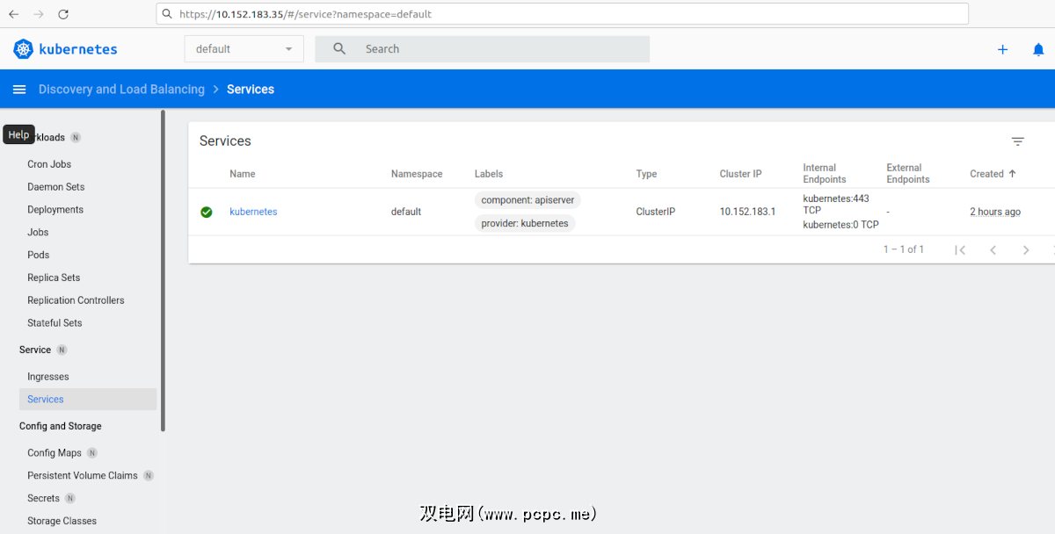Click the External Endpoints column header

(908, 174)
